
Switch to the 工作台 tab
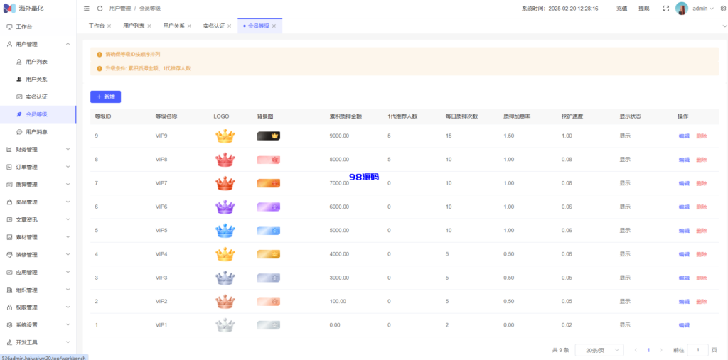[x=97, y=26]
